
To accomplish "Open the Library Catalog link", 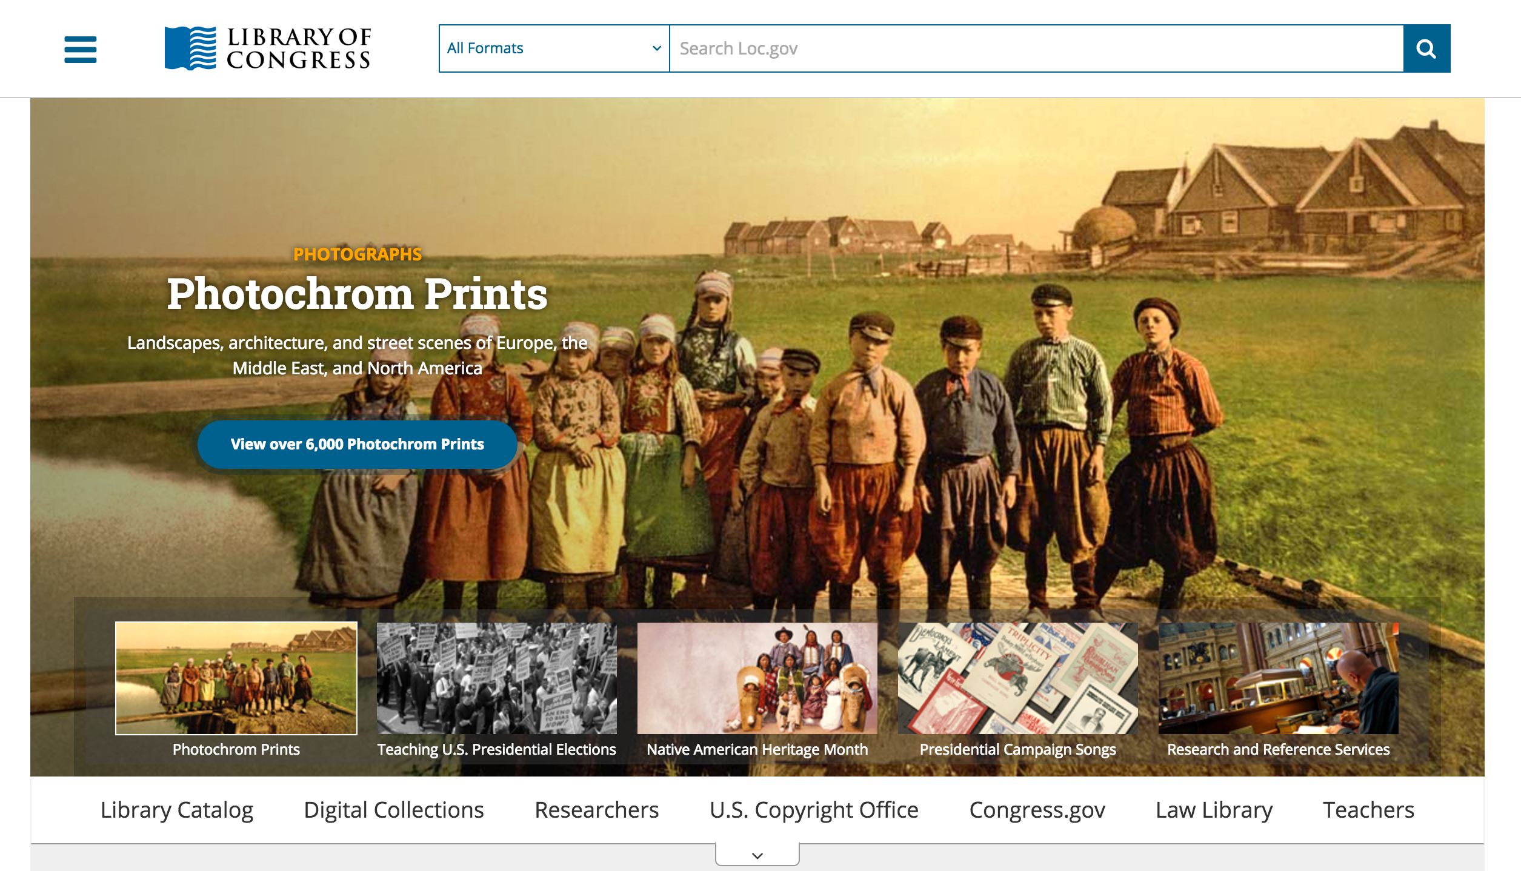I will [x=176, y=810].
